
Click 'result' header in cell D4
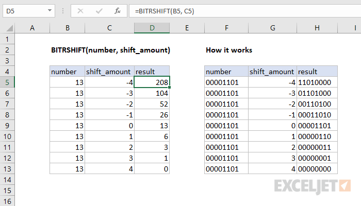[152, 72]
